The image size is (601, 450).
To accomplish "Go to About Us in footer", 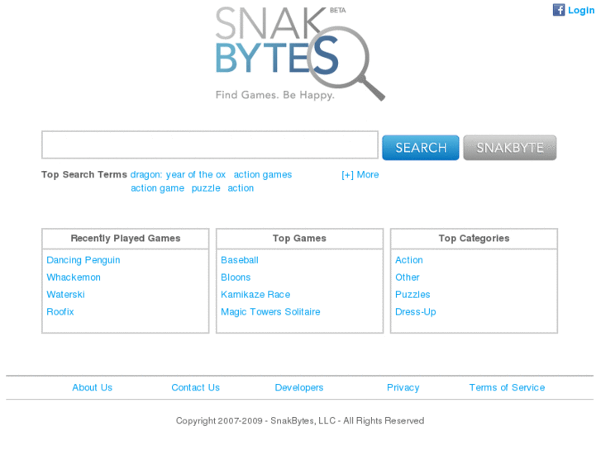I will click(93, 387).
